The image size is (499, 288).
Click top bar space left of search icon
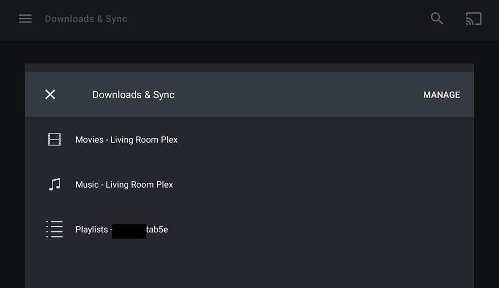pyautogui.click(x=279, y=19)
